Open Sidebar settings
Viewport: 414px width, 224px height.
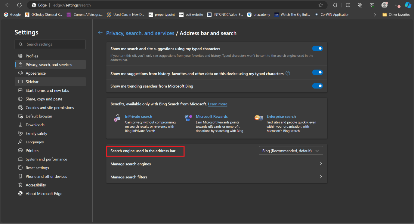click(50, 82)
